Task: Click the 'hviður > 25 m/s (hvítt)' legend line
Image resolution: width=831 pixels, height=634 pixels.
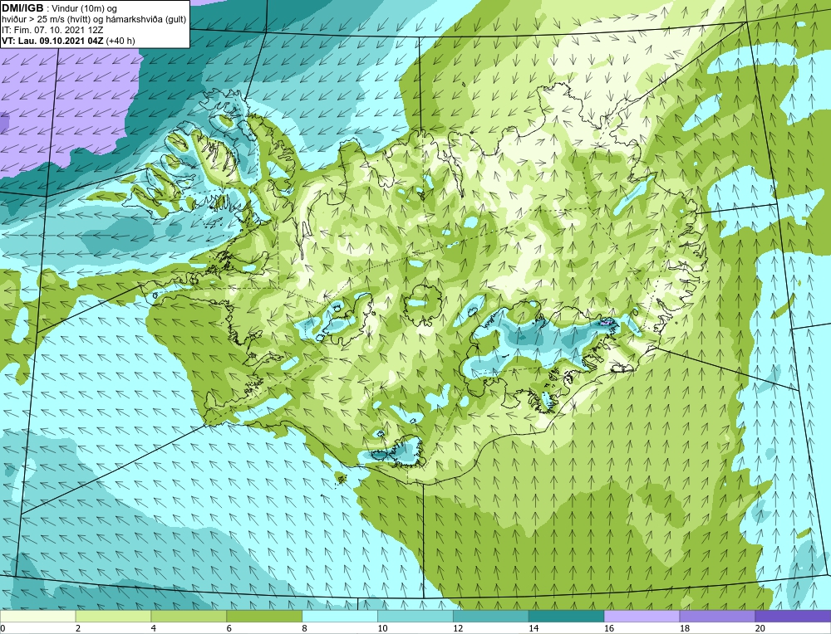Action: point(94,20)
